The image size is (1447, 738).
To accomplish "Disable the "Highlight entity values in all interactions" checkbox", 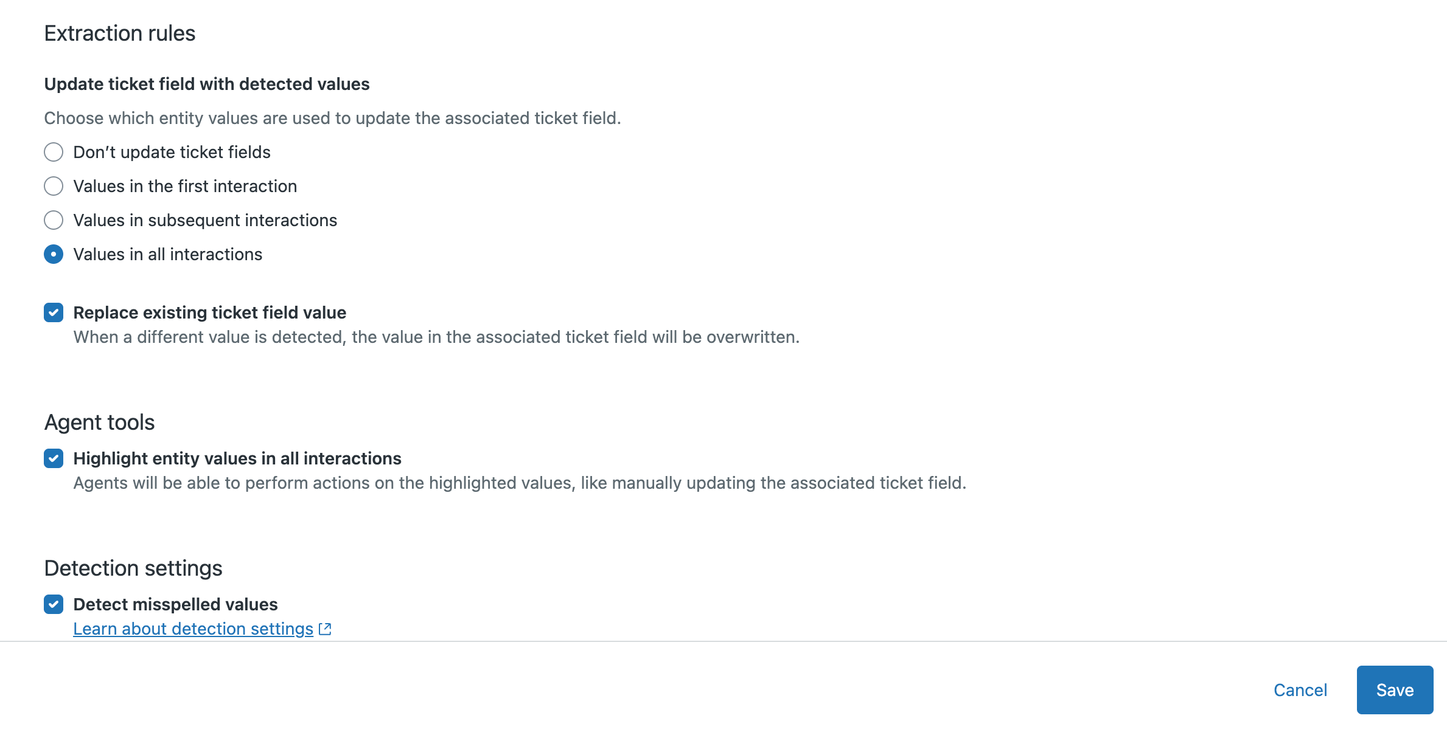I will [x=54, y=458].
